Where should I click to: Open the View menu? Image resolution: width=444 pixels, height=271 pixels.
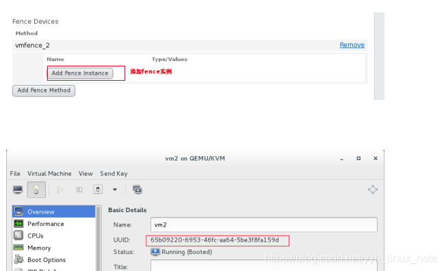click(86, 174)
